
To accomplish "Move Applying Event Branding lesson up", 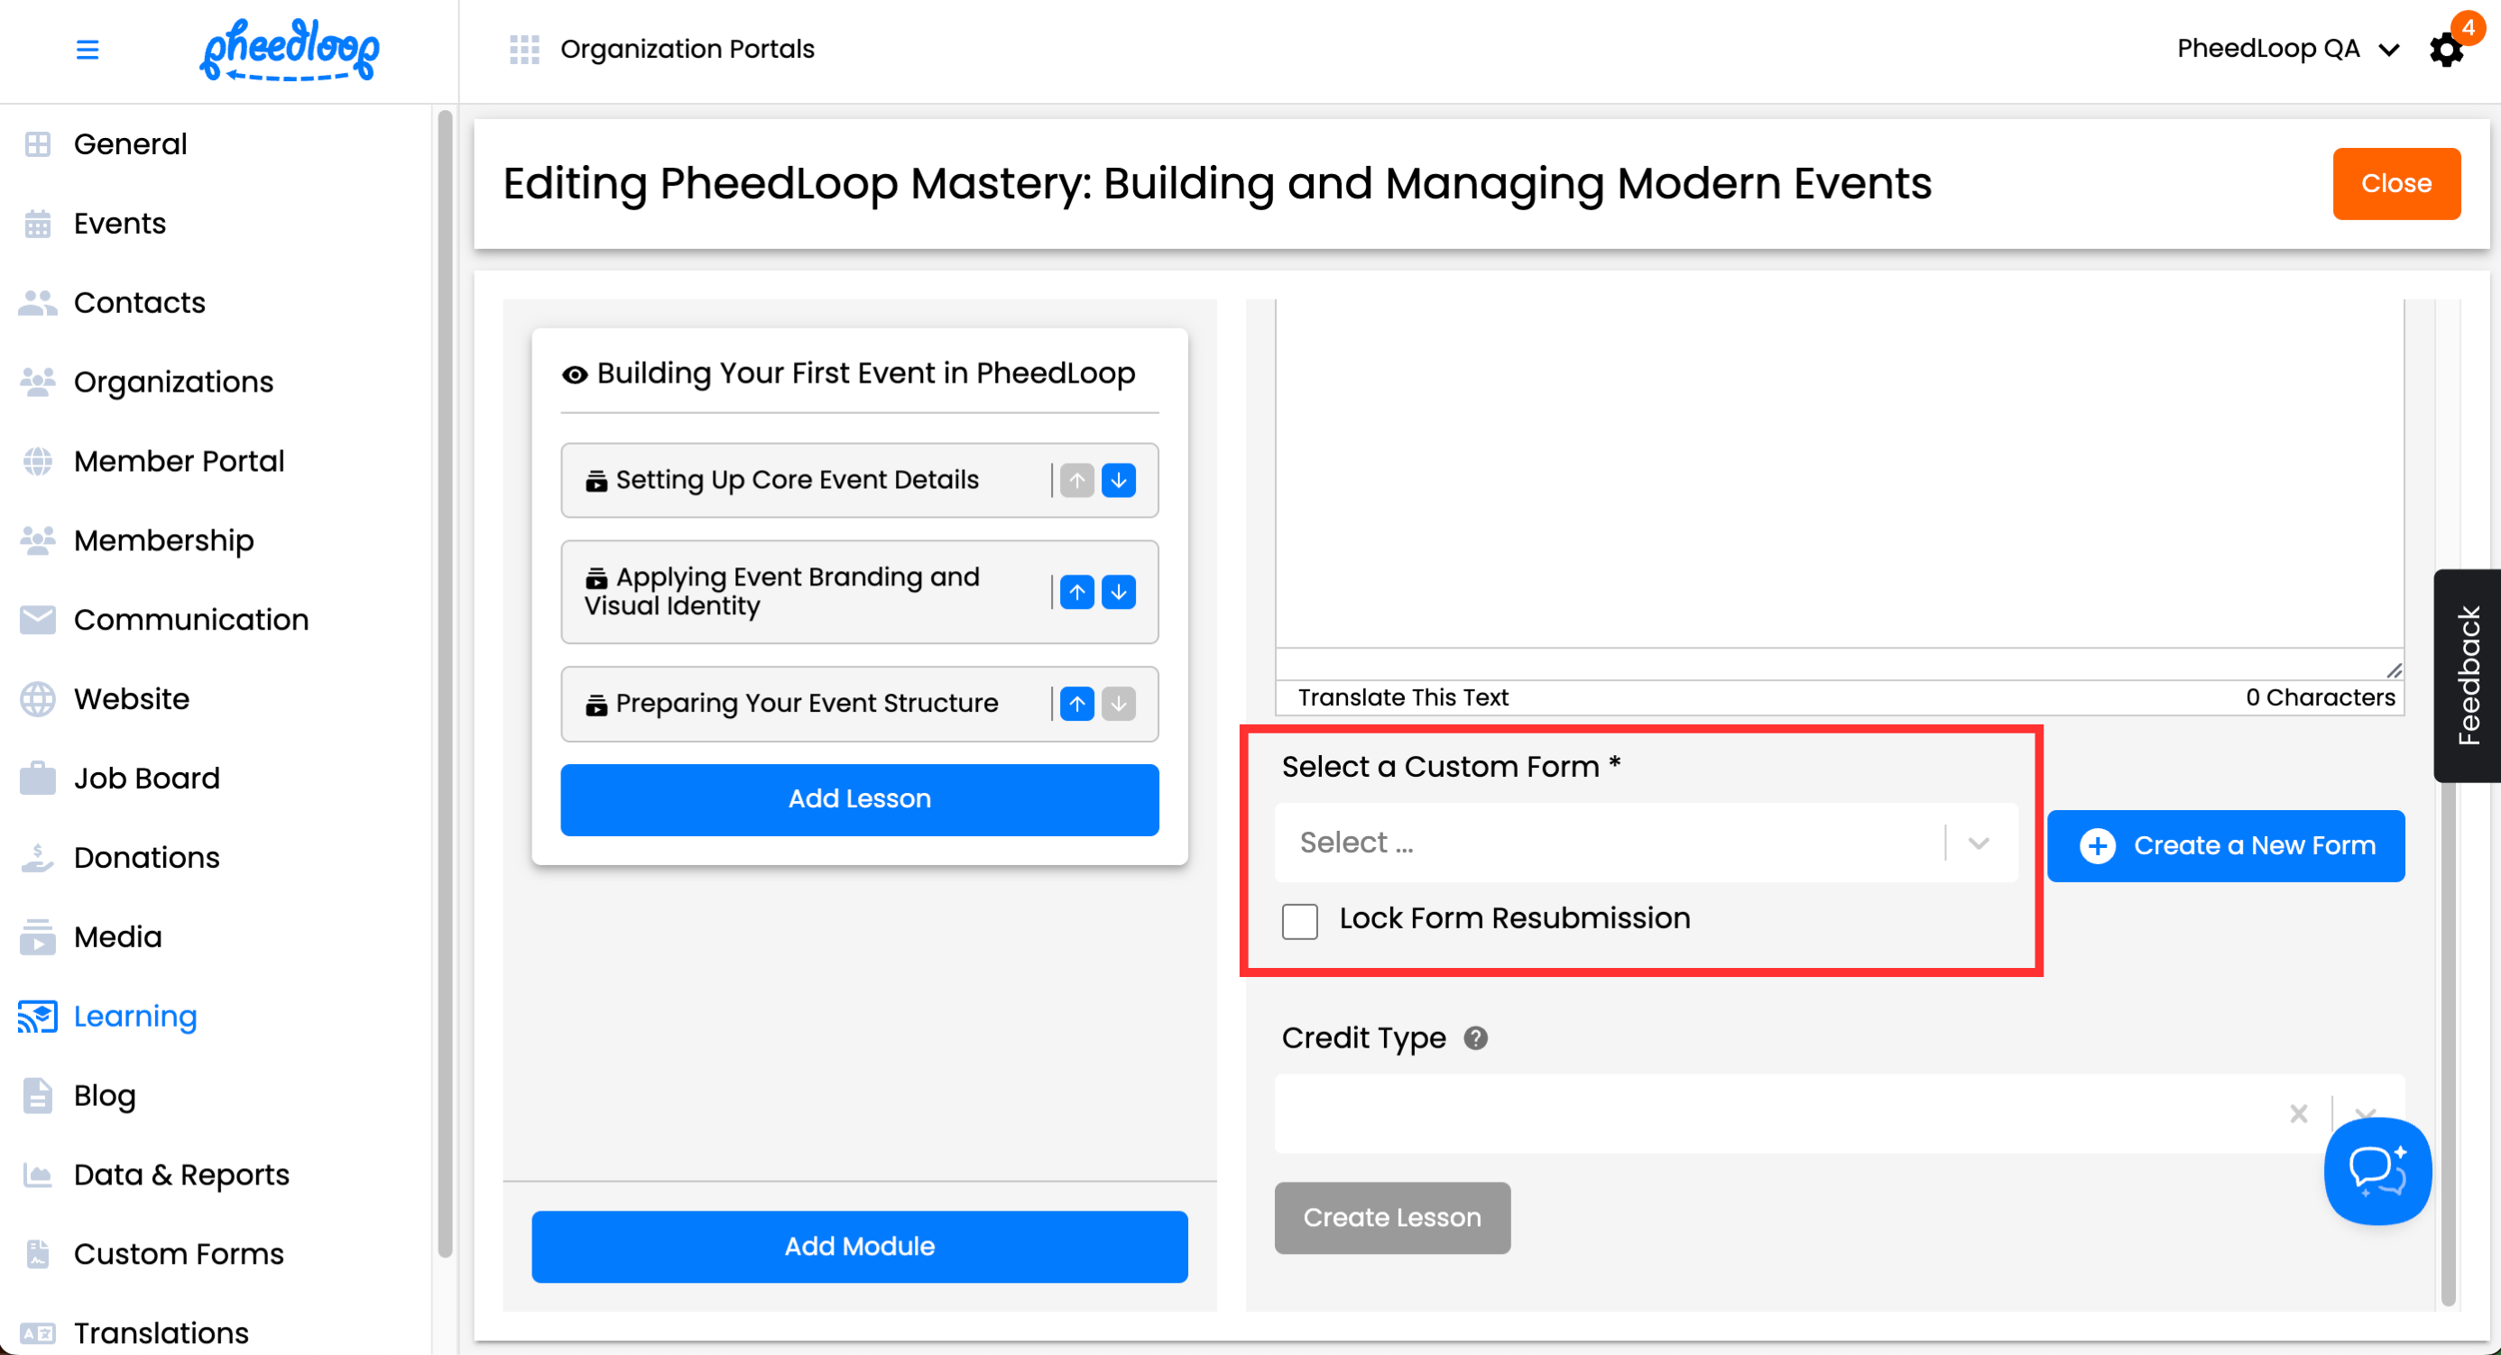I will (1076, 592).
